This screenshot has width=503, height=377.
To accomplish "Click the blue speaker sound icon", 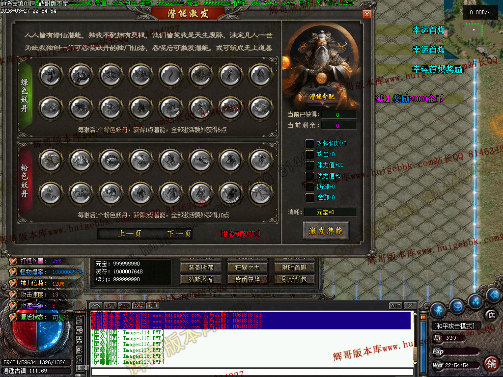I will [494, 295].
